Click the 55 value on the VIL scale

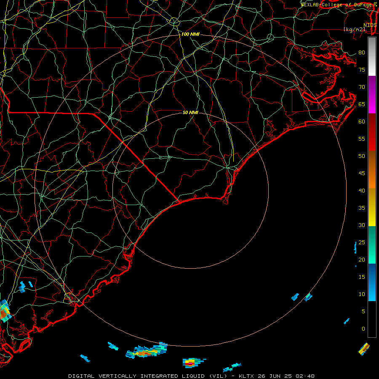point(362,139)
